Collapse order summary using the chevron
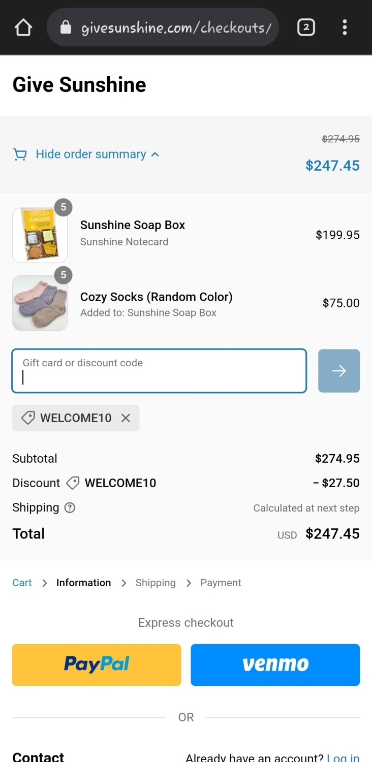The height and width of the screenshot is (762, 372). click(x=156, y=154)
